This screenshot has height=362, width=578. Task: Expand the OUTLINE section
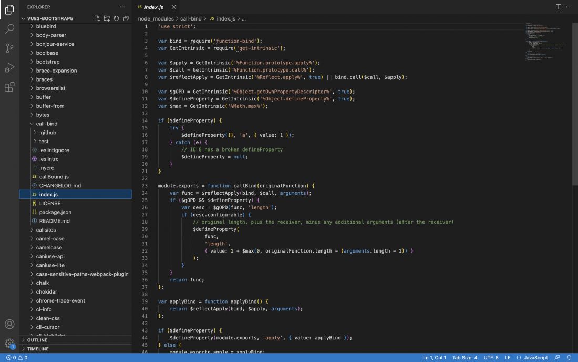tap(75, 340)
